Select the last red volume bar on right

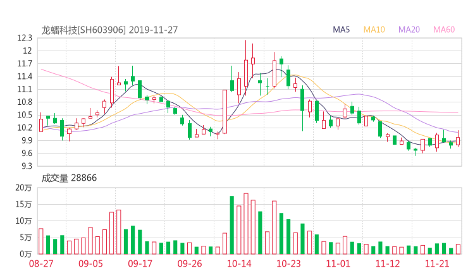(458, 250)
